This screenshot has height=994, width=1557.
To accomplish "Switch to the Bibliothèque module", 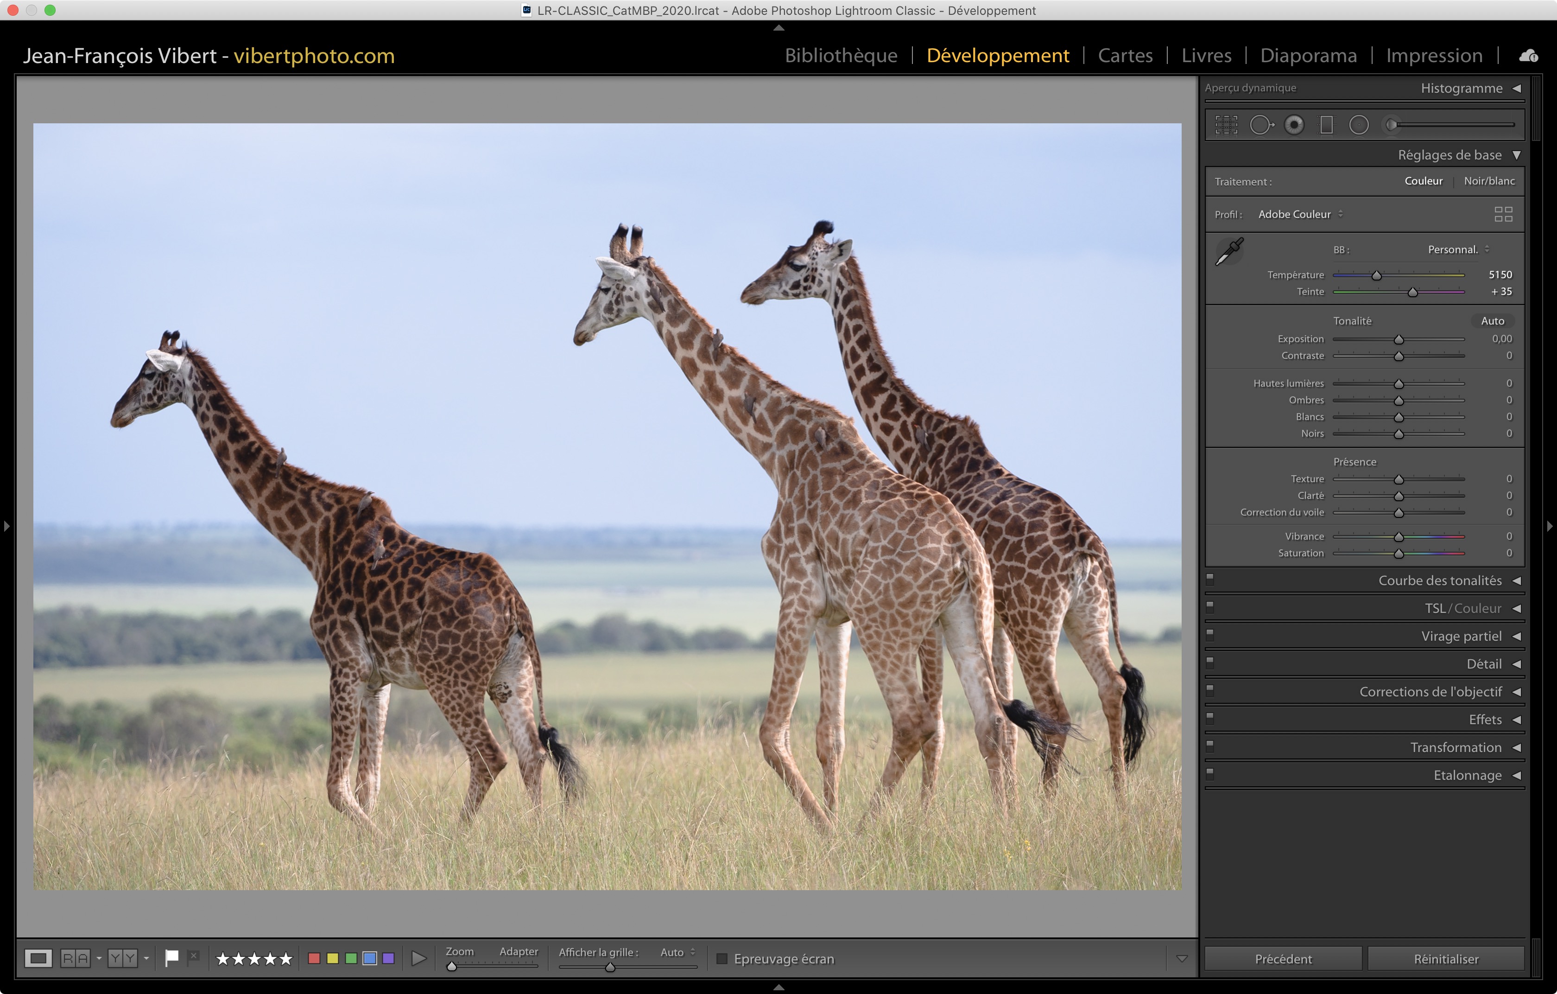I will 841,56.
